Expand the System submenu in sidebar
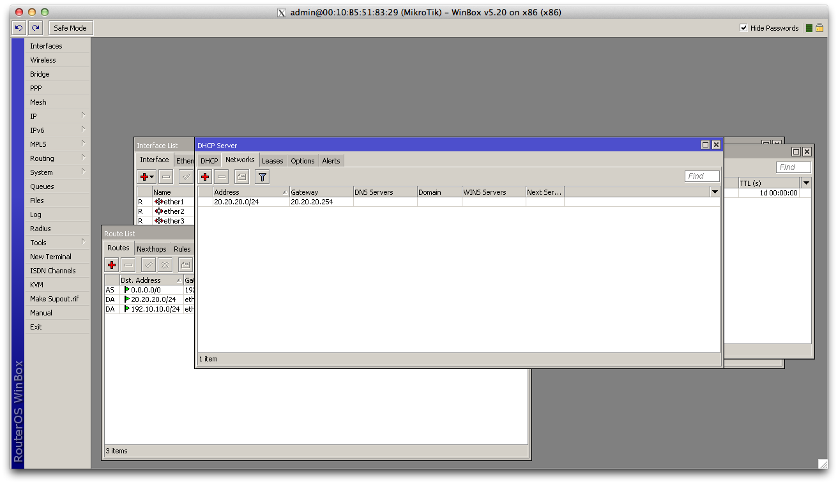The height and width of the screenshot is (484, 838). pos(84,172)
